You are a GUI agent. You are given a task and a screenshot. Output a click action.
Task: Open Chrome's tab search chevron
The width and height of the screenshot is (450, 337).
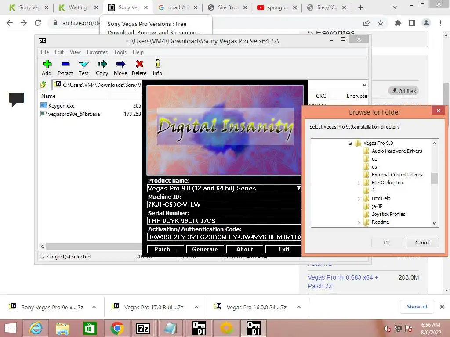395,7
